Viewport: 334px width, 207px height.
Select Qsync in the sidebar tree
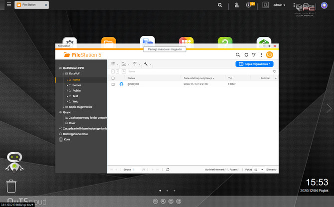click(67, 112)
